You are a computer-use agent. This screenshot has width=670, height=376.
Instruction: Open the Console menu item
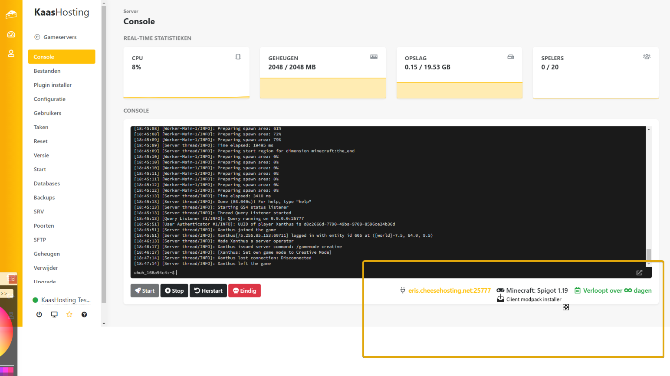[x=62, y=57]
